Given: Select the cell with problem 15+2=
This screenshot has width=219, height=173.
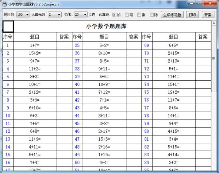Looking at the screenshot, I should click(x=35, y=53).
